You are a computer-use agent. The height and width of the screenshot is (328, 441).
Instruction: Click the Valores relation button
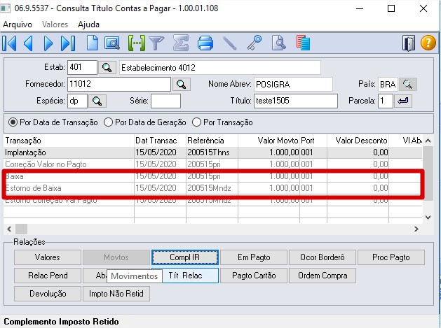click(x=48, y=257)
